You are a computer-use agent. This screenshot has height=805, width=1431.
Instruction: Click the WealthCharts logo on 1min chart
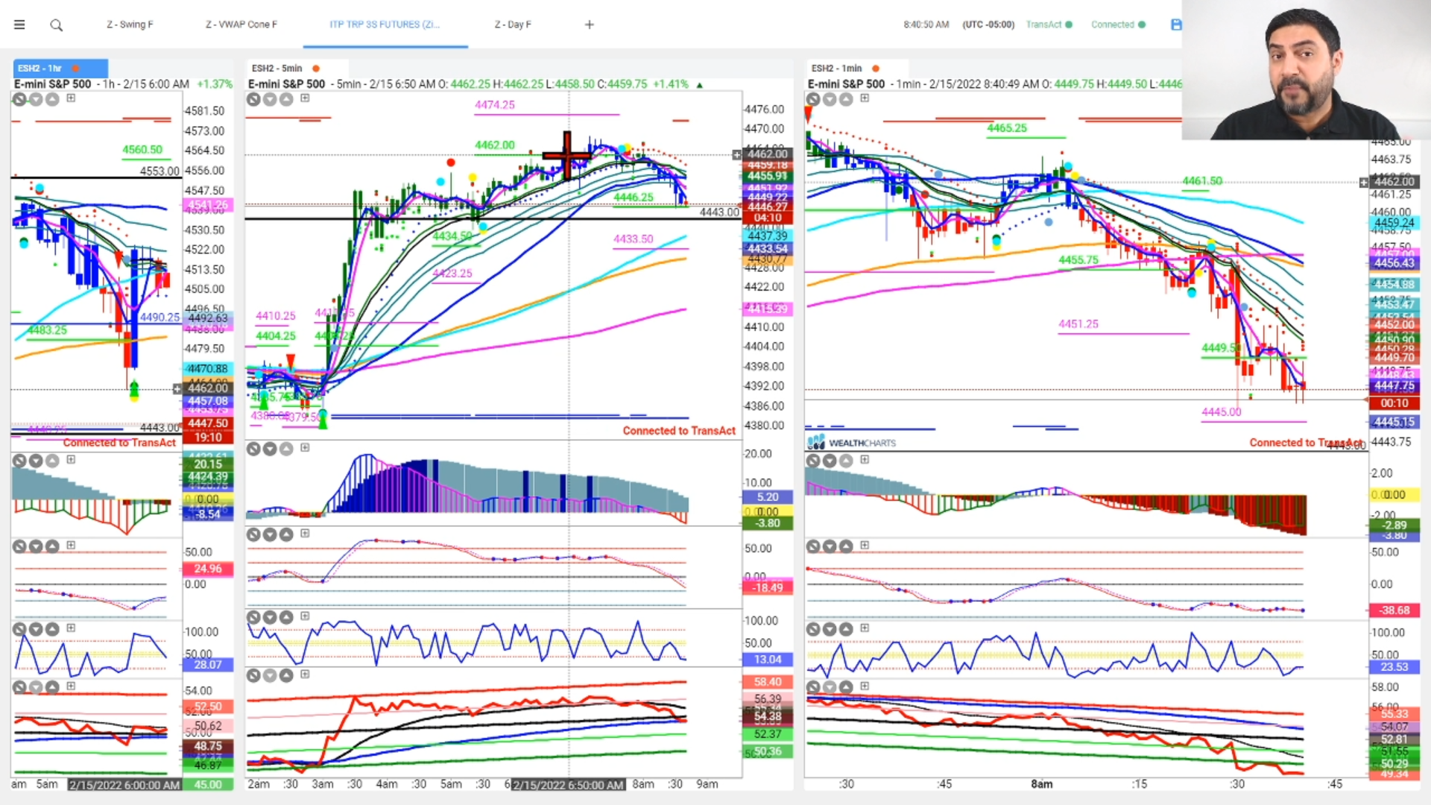pyautogui.click(x=852, y=443)
